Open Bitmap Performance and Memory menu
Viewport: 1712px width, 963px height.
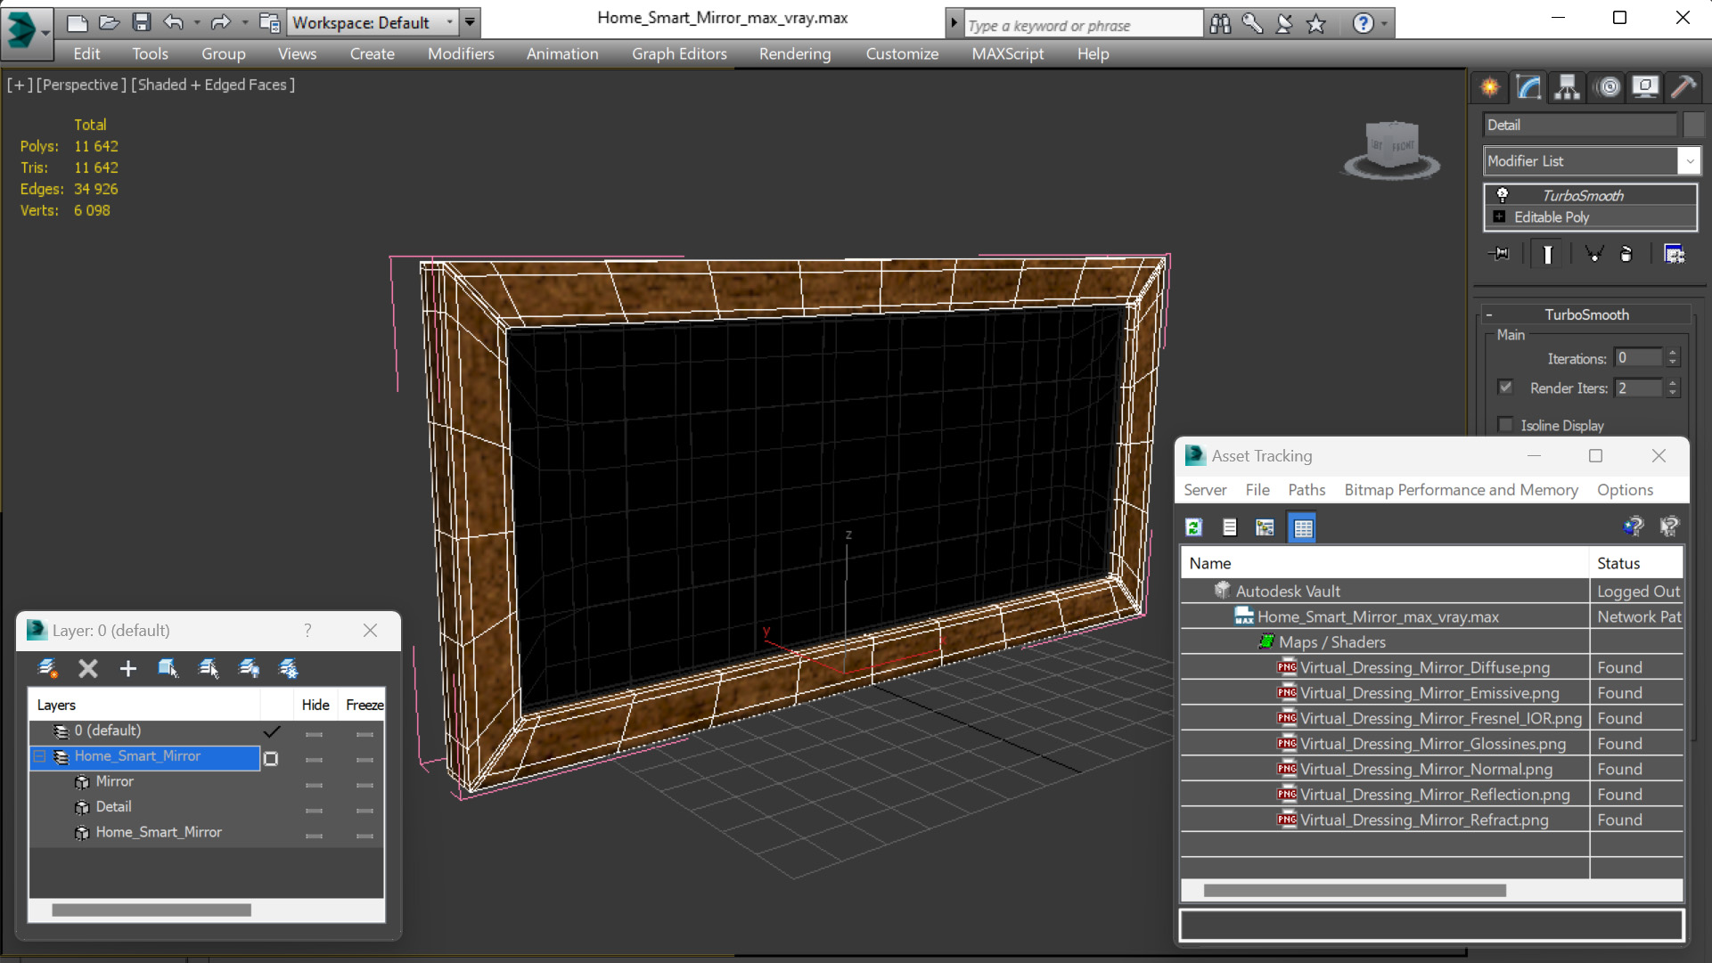[x=1461, y=490]
